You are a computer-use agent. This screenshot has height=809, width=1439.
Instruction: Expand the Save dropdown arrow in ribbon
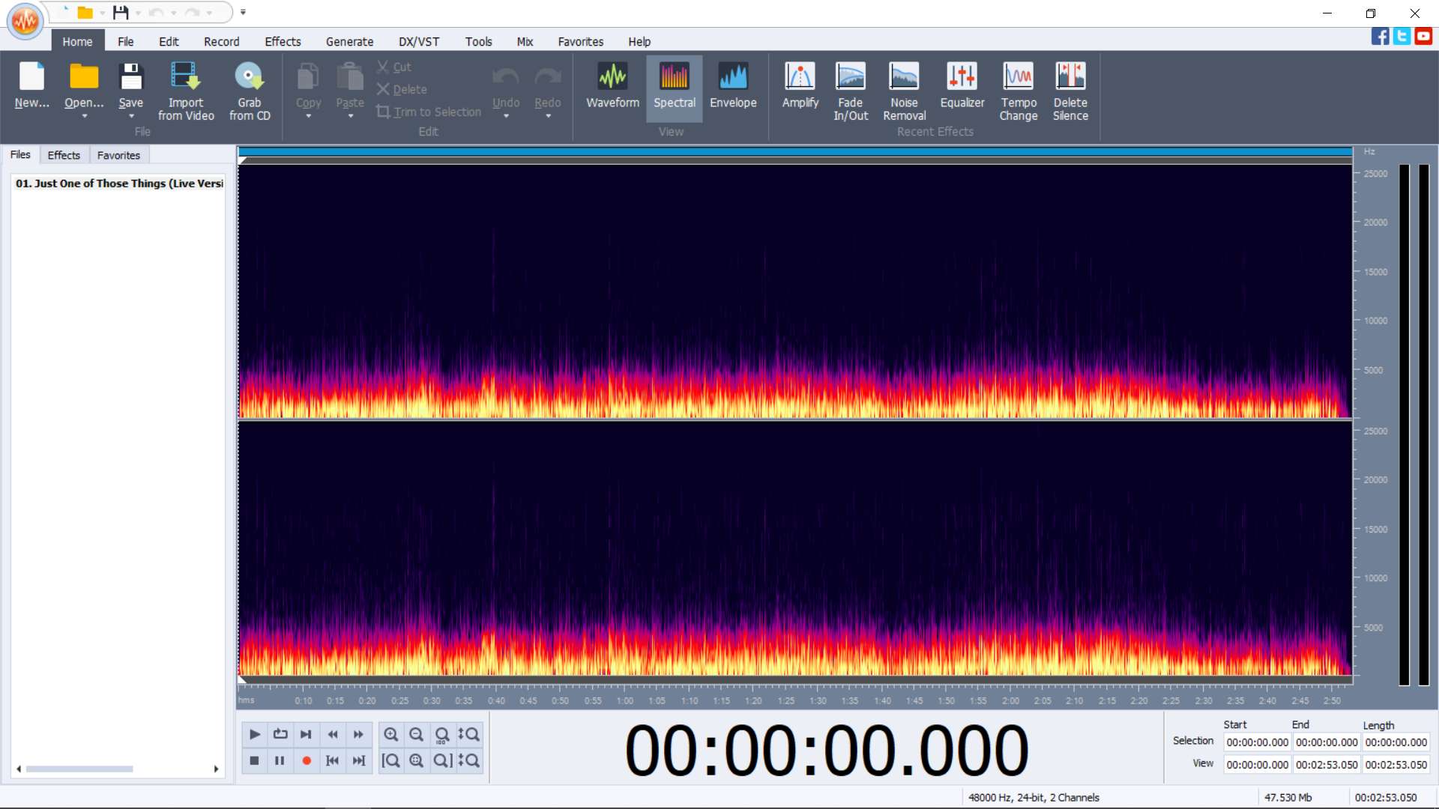click(131, 116)
